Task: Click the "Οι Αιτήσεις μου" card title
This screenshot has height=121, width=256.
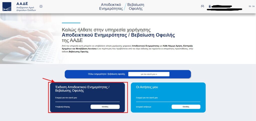Action: pyautogui.click(x=147, y=87)
